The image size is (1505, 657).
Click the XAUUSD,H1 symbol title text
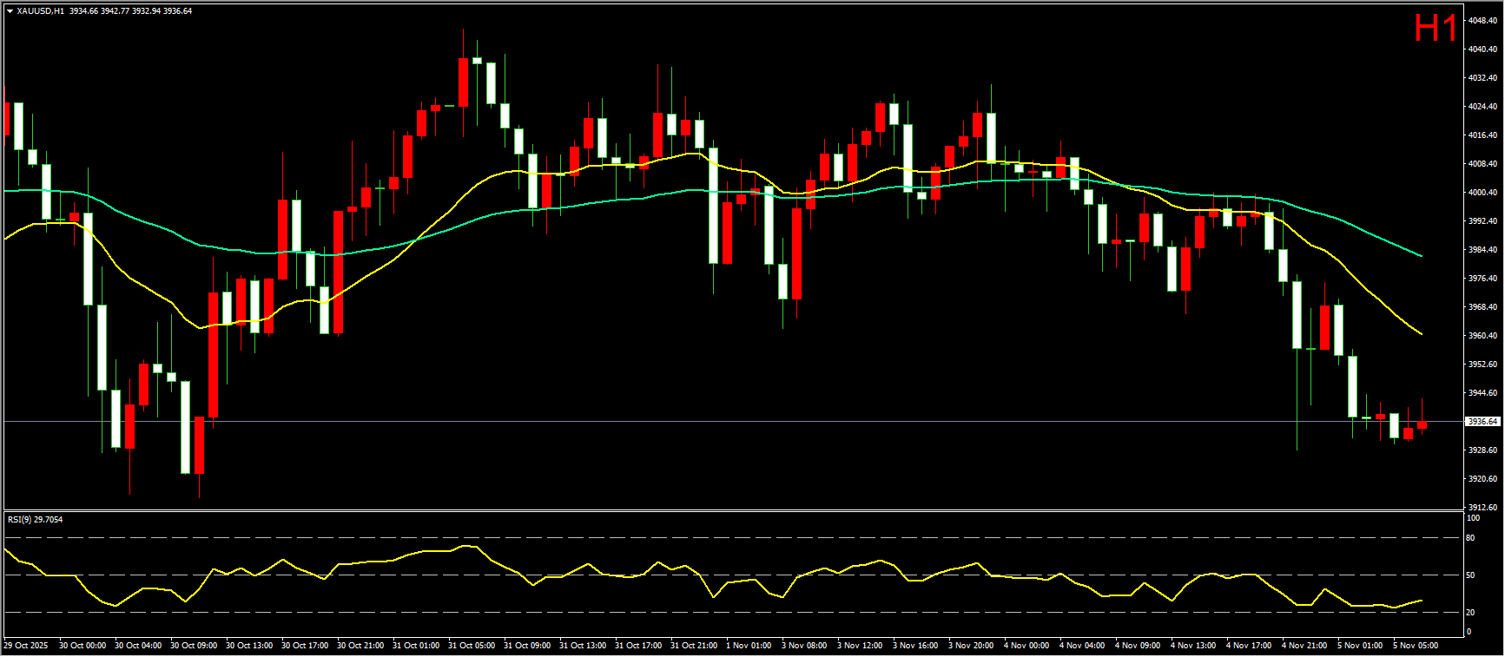[x=40, y=11]
